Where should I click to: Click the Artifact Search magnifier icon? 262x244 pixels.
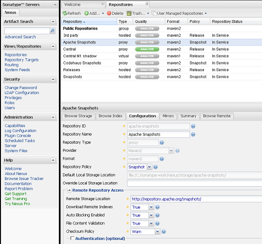tap(52, 30)
